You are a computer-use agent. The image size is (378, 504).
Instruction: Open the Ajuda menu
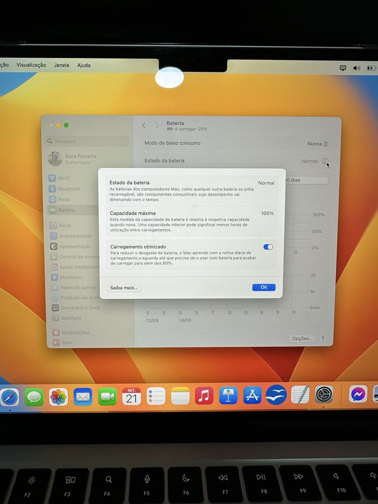(84, 65)
